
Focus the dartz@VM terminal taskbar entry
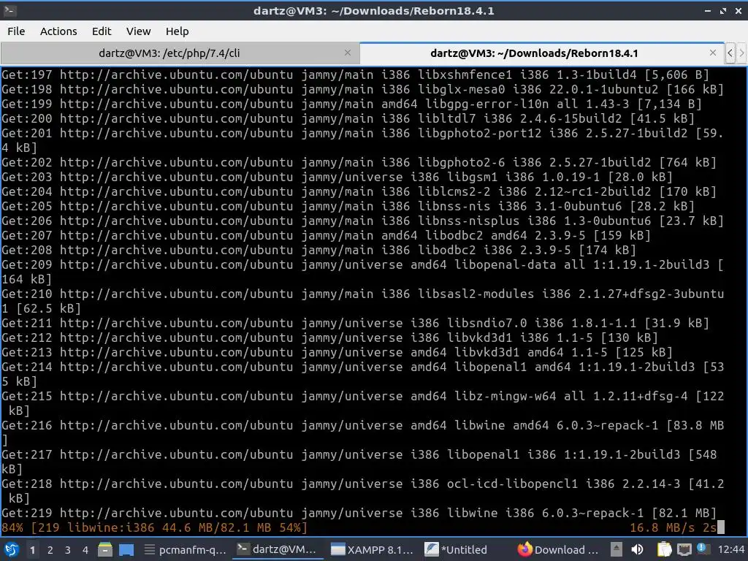(277, 549)
